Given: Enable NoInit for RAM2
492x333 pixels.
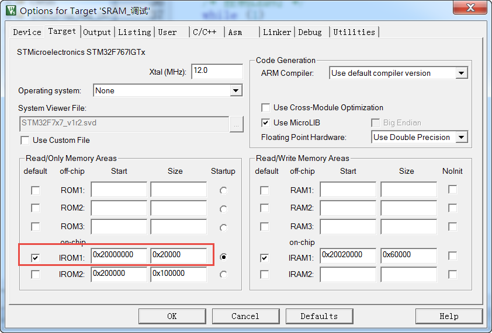Looking at the screenshot, I should [x=452, y=208].
